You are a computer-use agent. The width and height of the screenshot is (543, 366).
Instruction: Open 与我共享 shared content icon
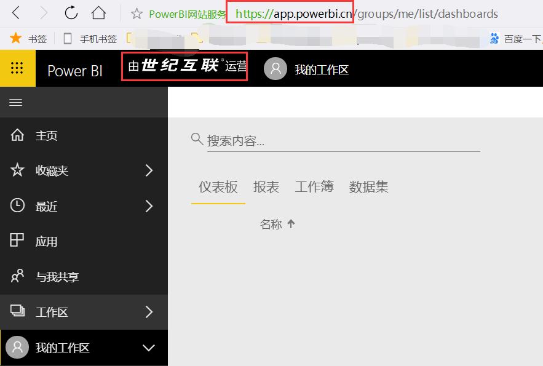[17, 276]
